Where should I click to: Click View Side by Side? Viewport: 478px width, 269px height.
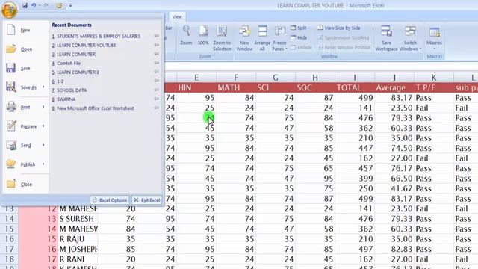click(339, 28)
